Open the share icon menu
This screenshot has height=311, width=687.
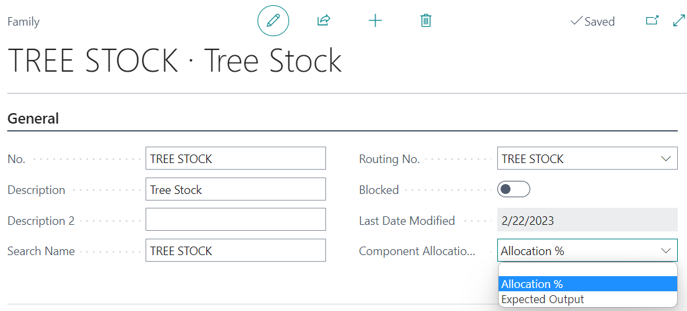coord(324,20)
